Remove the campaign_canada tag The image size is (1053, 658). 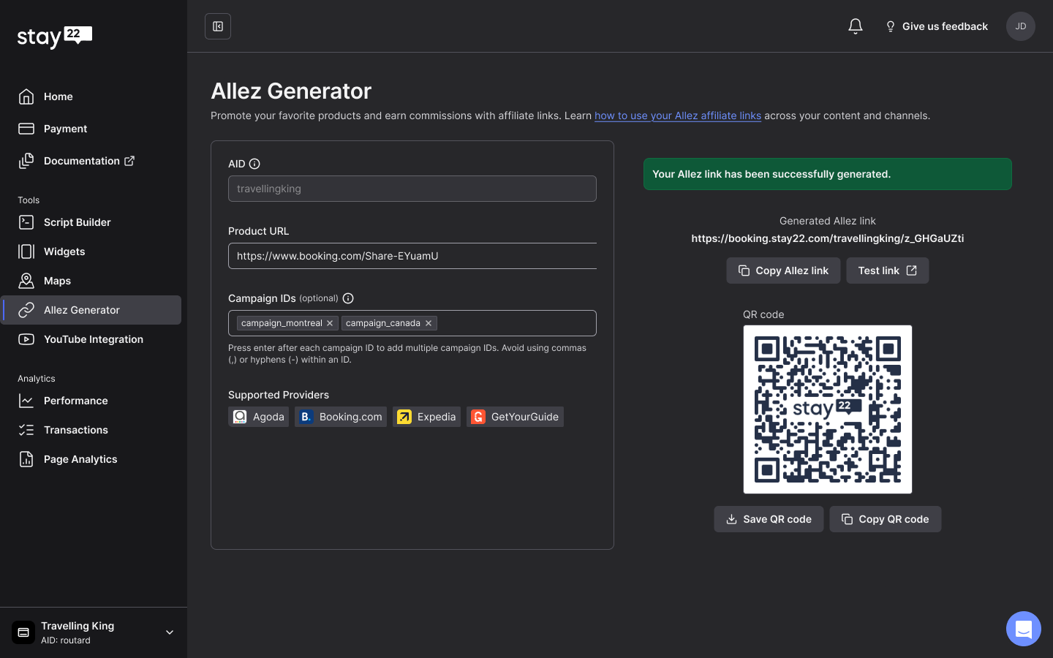coord(429,323)
